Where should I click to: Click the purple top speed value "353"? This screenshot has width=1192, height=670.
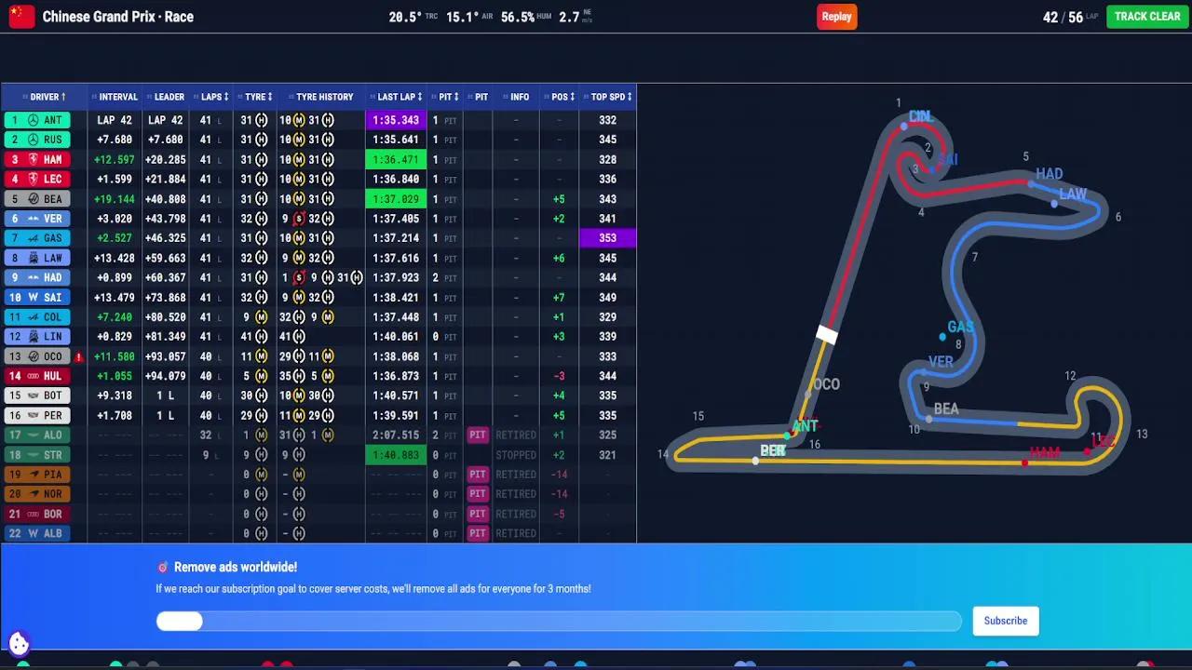(607, 238)
